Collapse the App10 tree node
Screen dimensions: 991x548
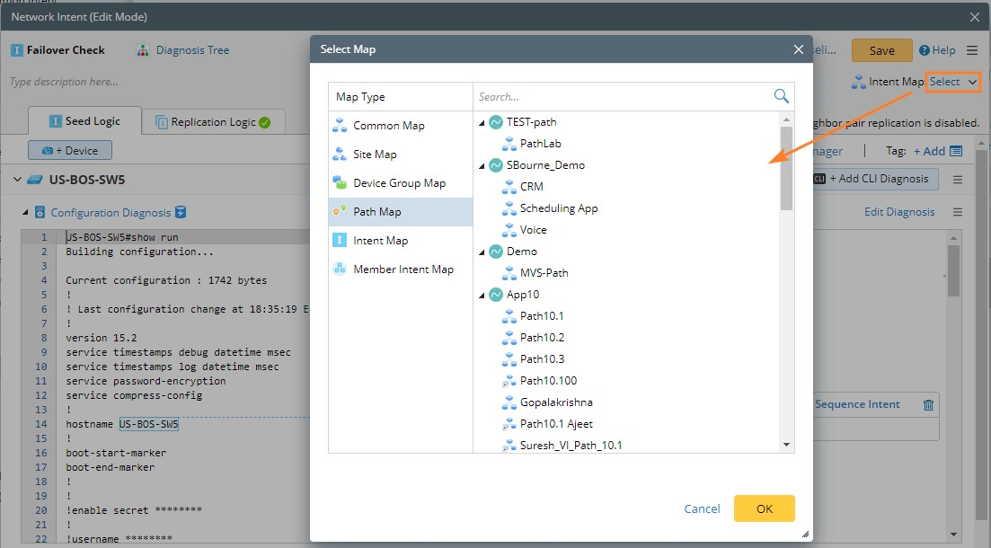click(x=482, y=295)
